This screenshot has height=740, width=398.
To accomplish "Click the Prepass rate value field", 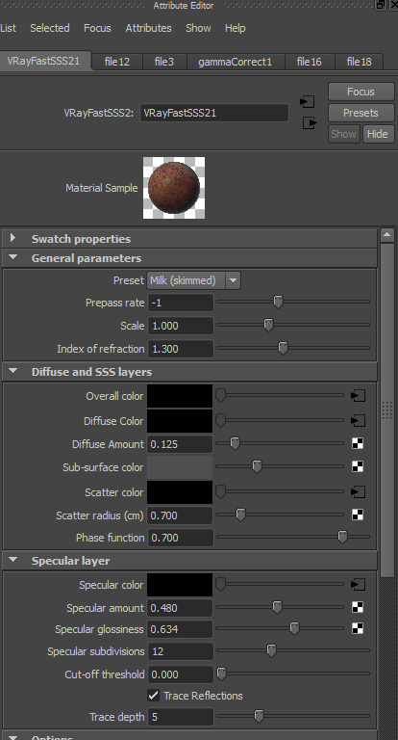I will click(181, 303).
